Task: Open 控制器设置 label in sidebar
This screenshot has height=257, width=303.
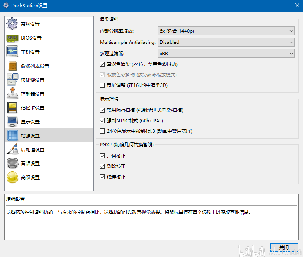Action: tap(33, 94)
